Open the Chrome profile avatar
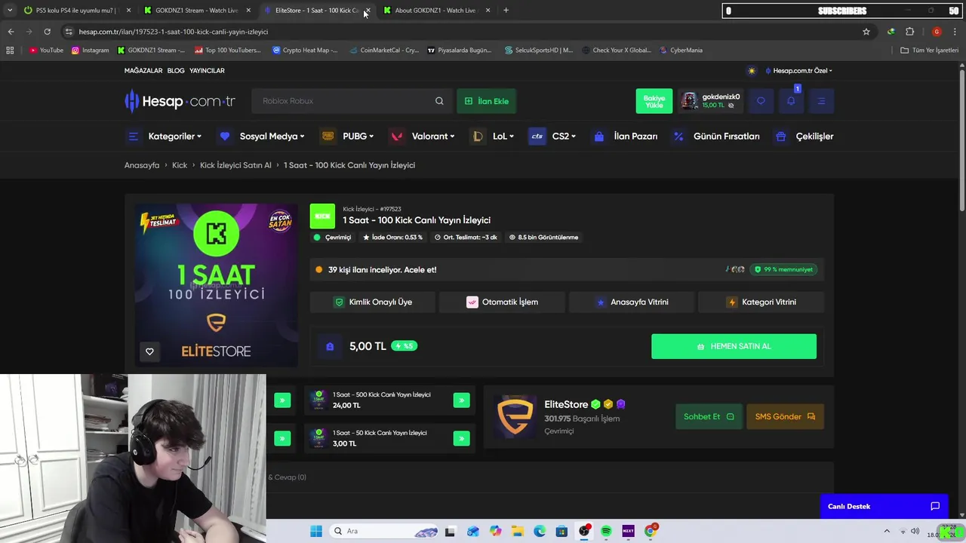The height and width of the screenshot is (543, 966). (937, 32)
